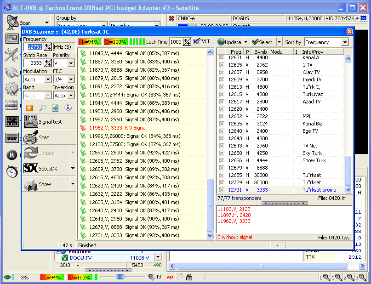Toggle checkbox for 12656 Show Turk row
The width and height of the screenshot is (371, 284).
pos(222,160)
